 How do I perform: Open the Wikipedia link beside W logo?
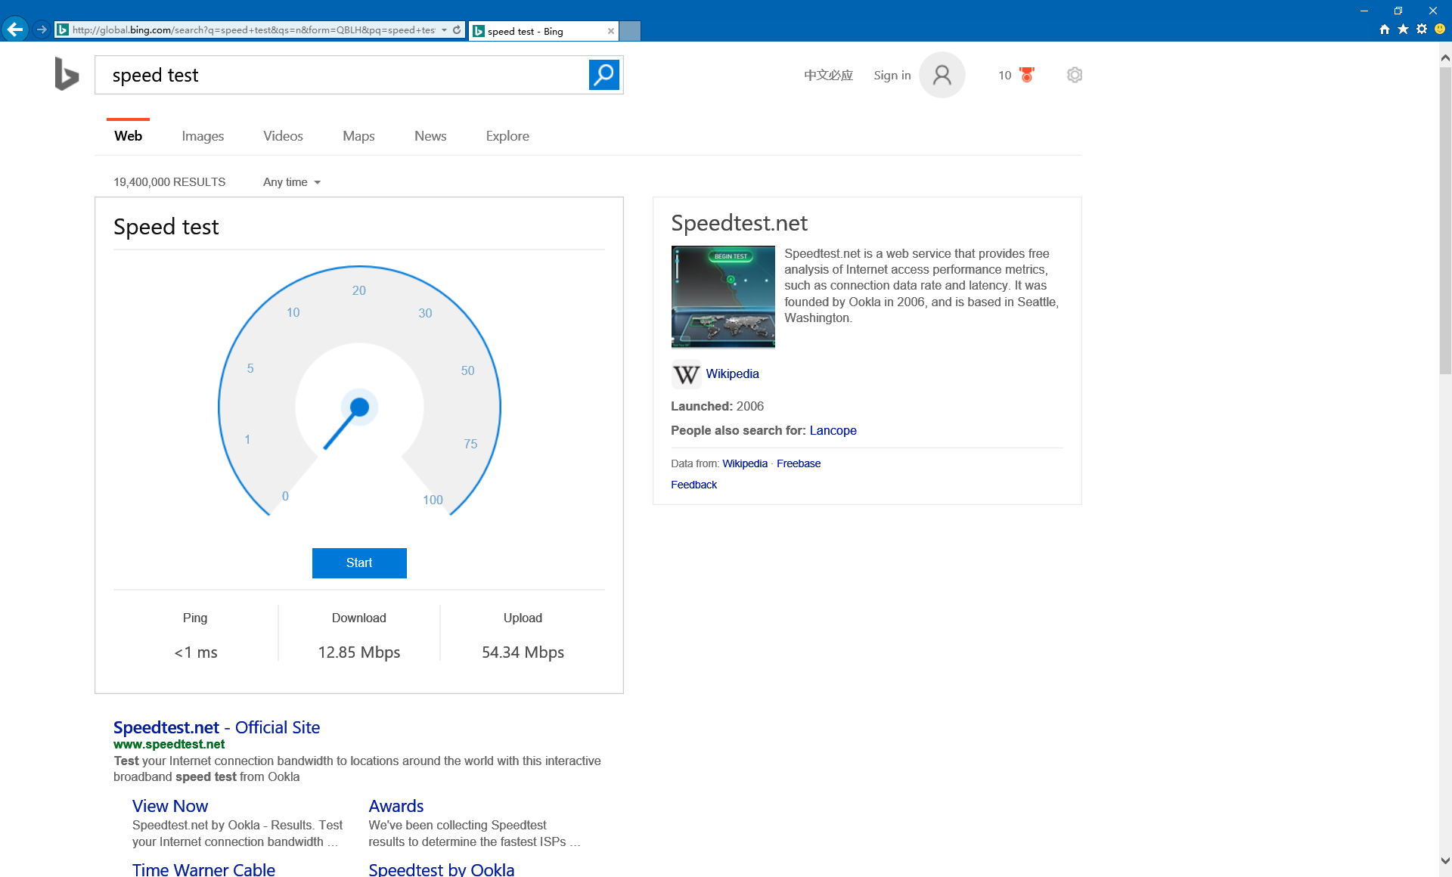732,374
